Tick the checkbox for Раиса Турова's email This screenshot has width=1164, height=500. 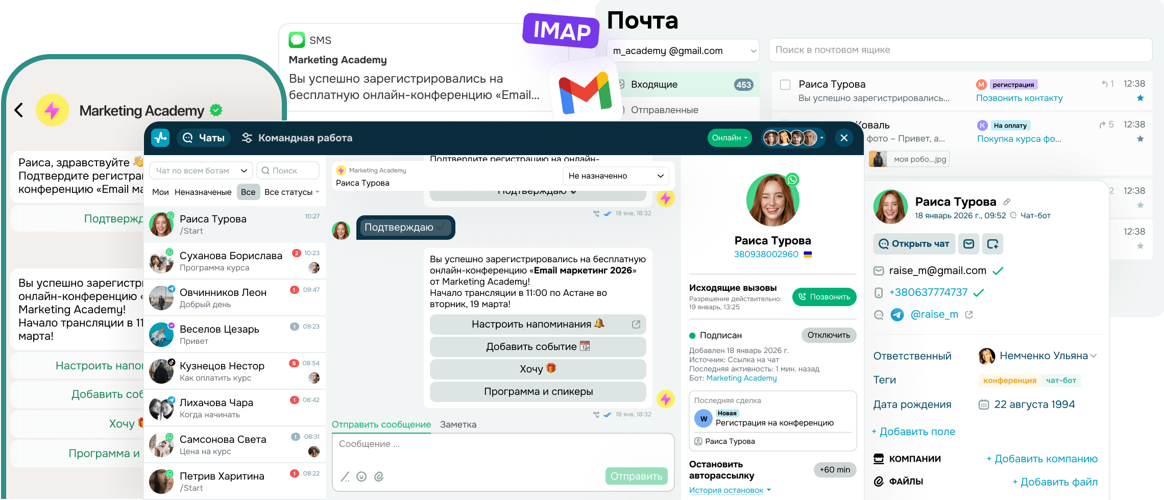click(785, 85)
